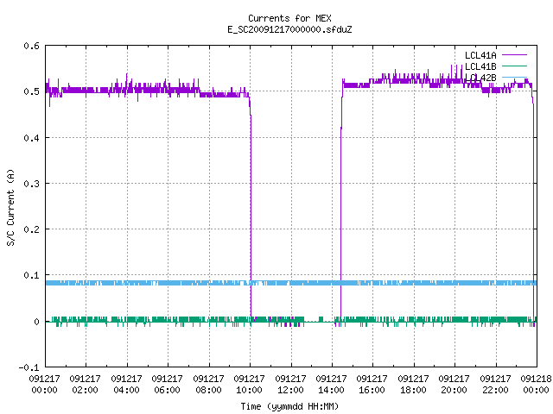This screenshot has width=553, height=414.
Task: Click the LCL42B legend label
Action: click(480, 78)
